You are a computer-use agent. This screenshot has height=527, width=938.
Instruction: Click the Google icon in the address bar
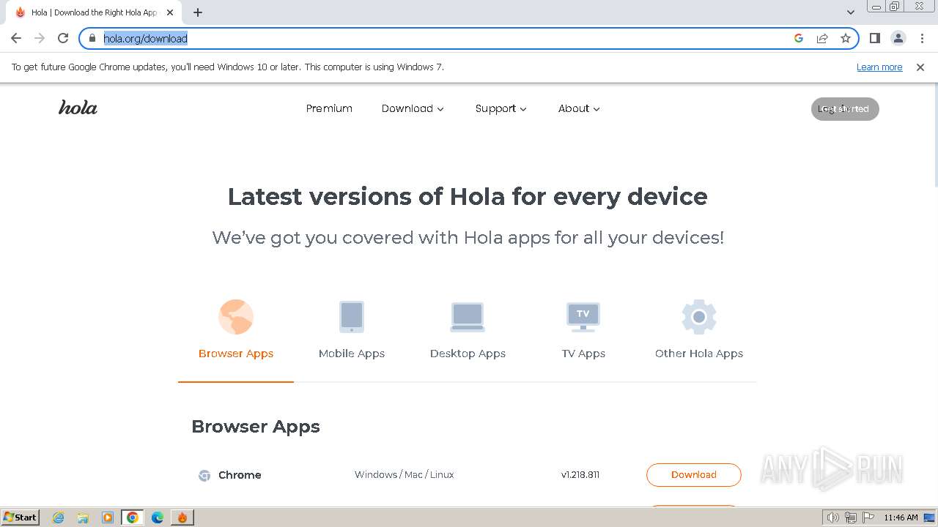click(x=799, y=38)
